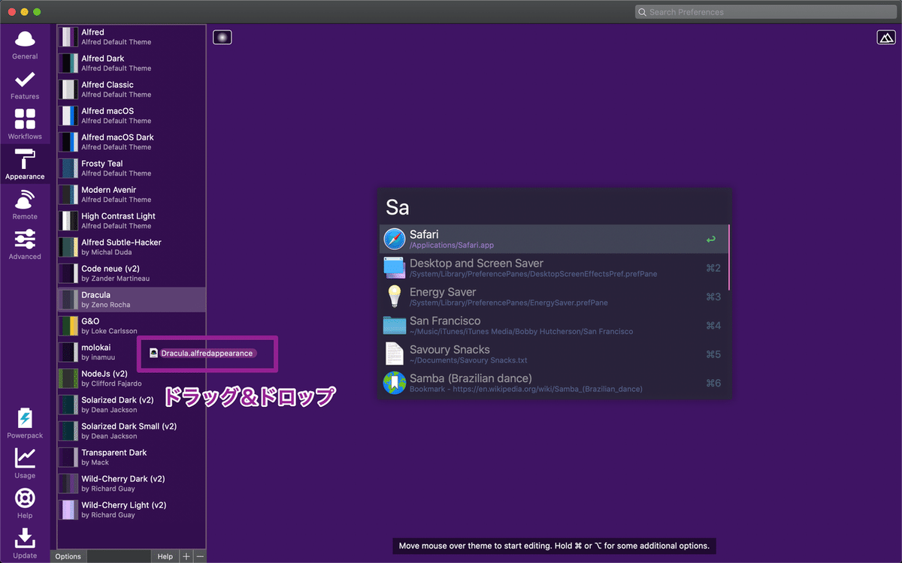This screenshot has height=563, width=902.
Task: Open the Features section
Action: 25,85
